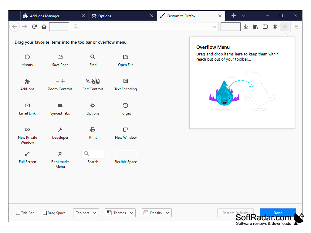The height and width of the screenshot is (233, 311).
Task: Click the Forward arrow button
Action: [25, 27]
